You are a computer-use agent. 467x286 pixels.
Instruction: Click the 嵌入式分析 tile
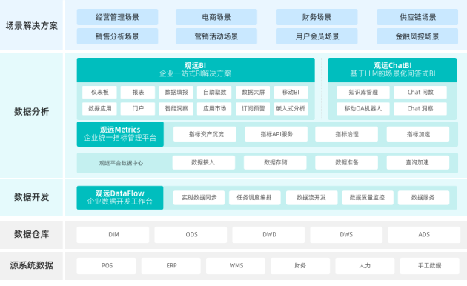point(291,109)
